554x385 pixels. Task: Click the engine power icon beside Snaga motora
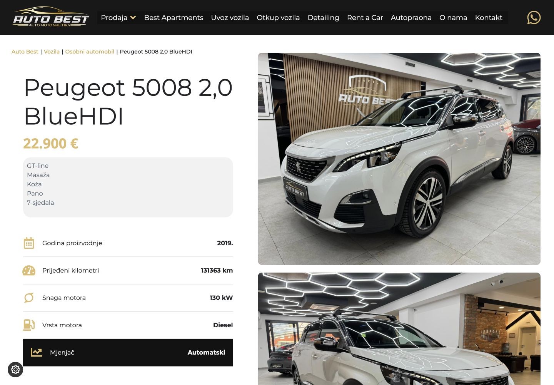pyautogui.click(x=29, y=298)
